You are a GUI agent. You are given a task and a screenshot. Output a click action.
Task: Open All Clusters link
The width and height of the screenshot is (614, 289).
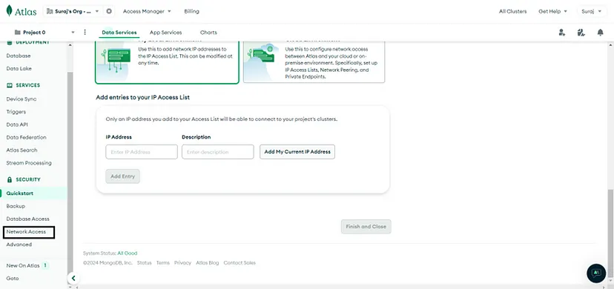(512, 11)
